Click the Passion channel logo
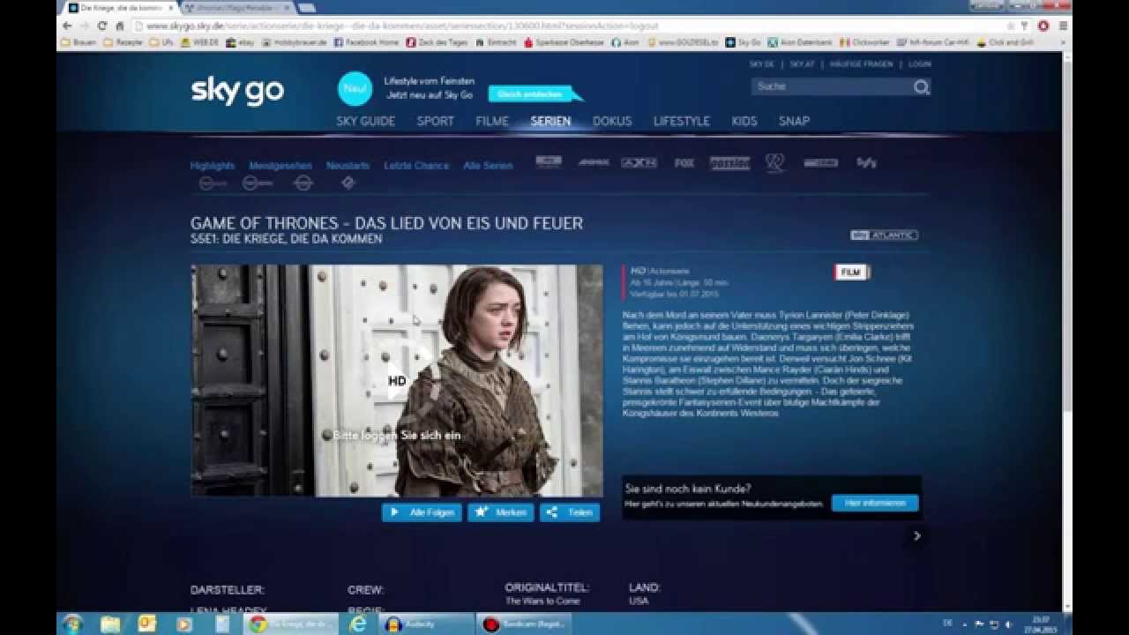 (729, 163)
